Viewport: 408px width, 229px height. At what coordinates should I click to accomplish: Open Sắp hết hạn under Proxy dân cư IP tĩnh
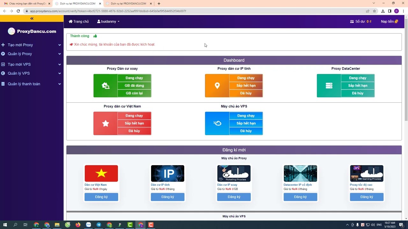click(246, 86)
